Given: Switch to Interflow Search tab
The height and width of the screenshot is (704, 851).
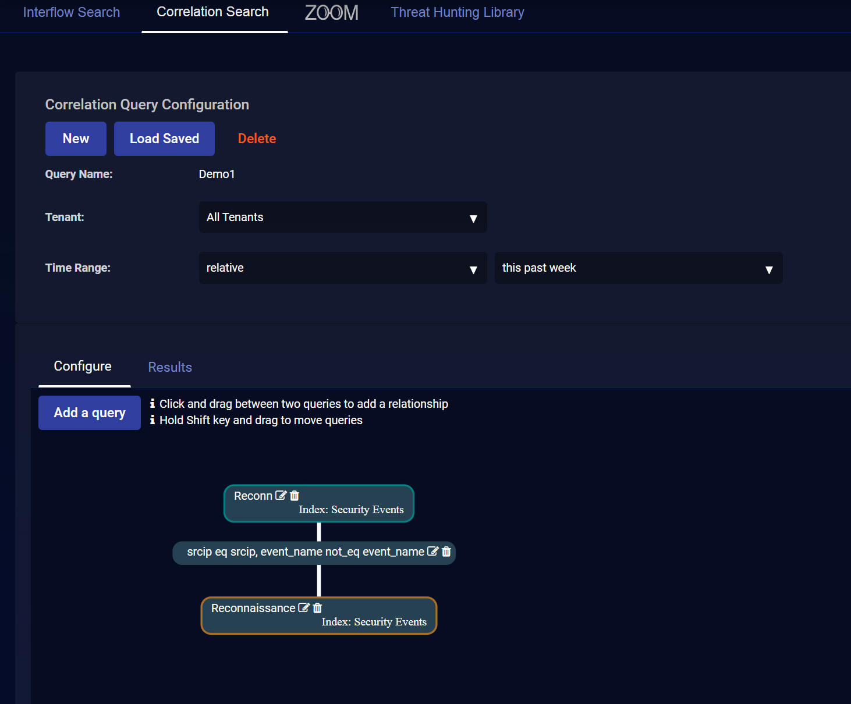Looking at the screenshot, I should point(72,13).
